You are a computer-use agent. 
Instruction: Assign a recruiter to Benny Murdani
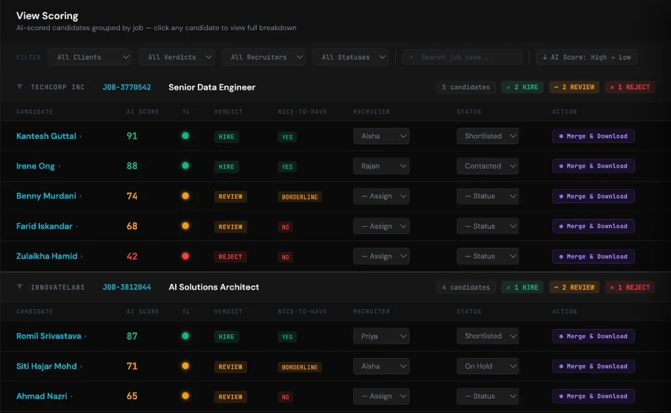[381, 196]
